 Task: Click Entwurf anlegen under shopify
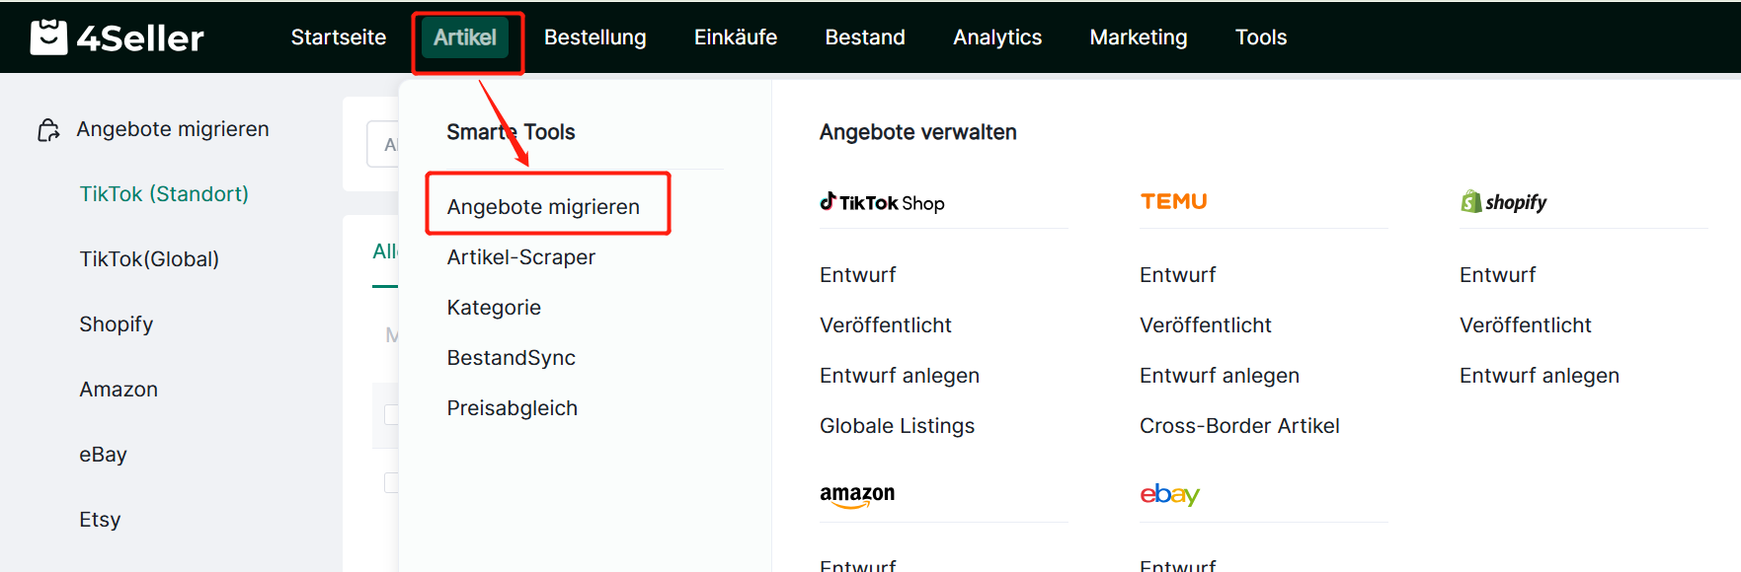[1539, 376]
